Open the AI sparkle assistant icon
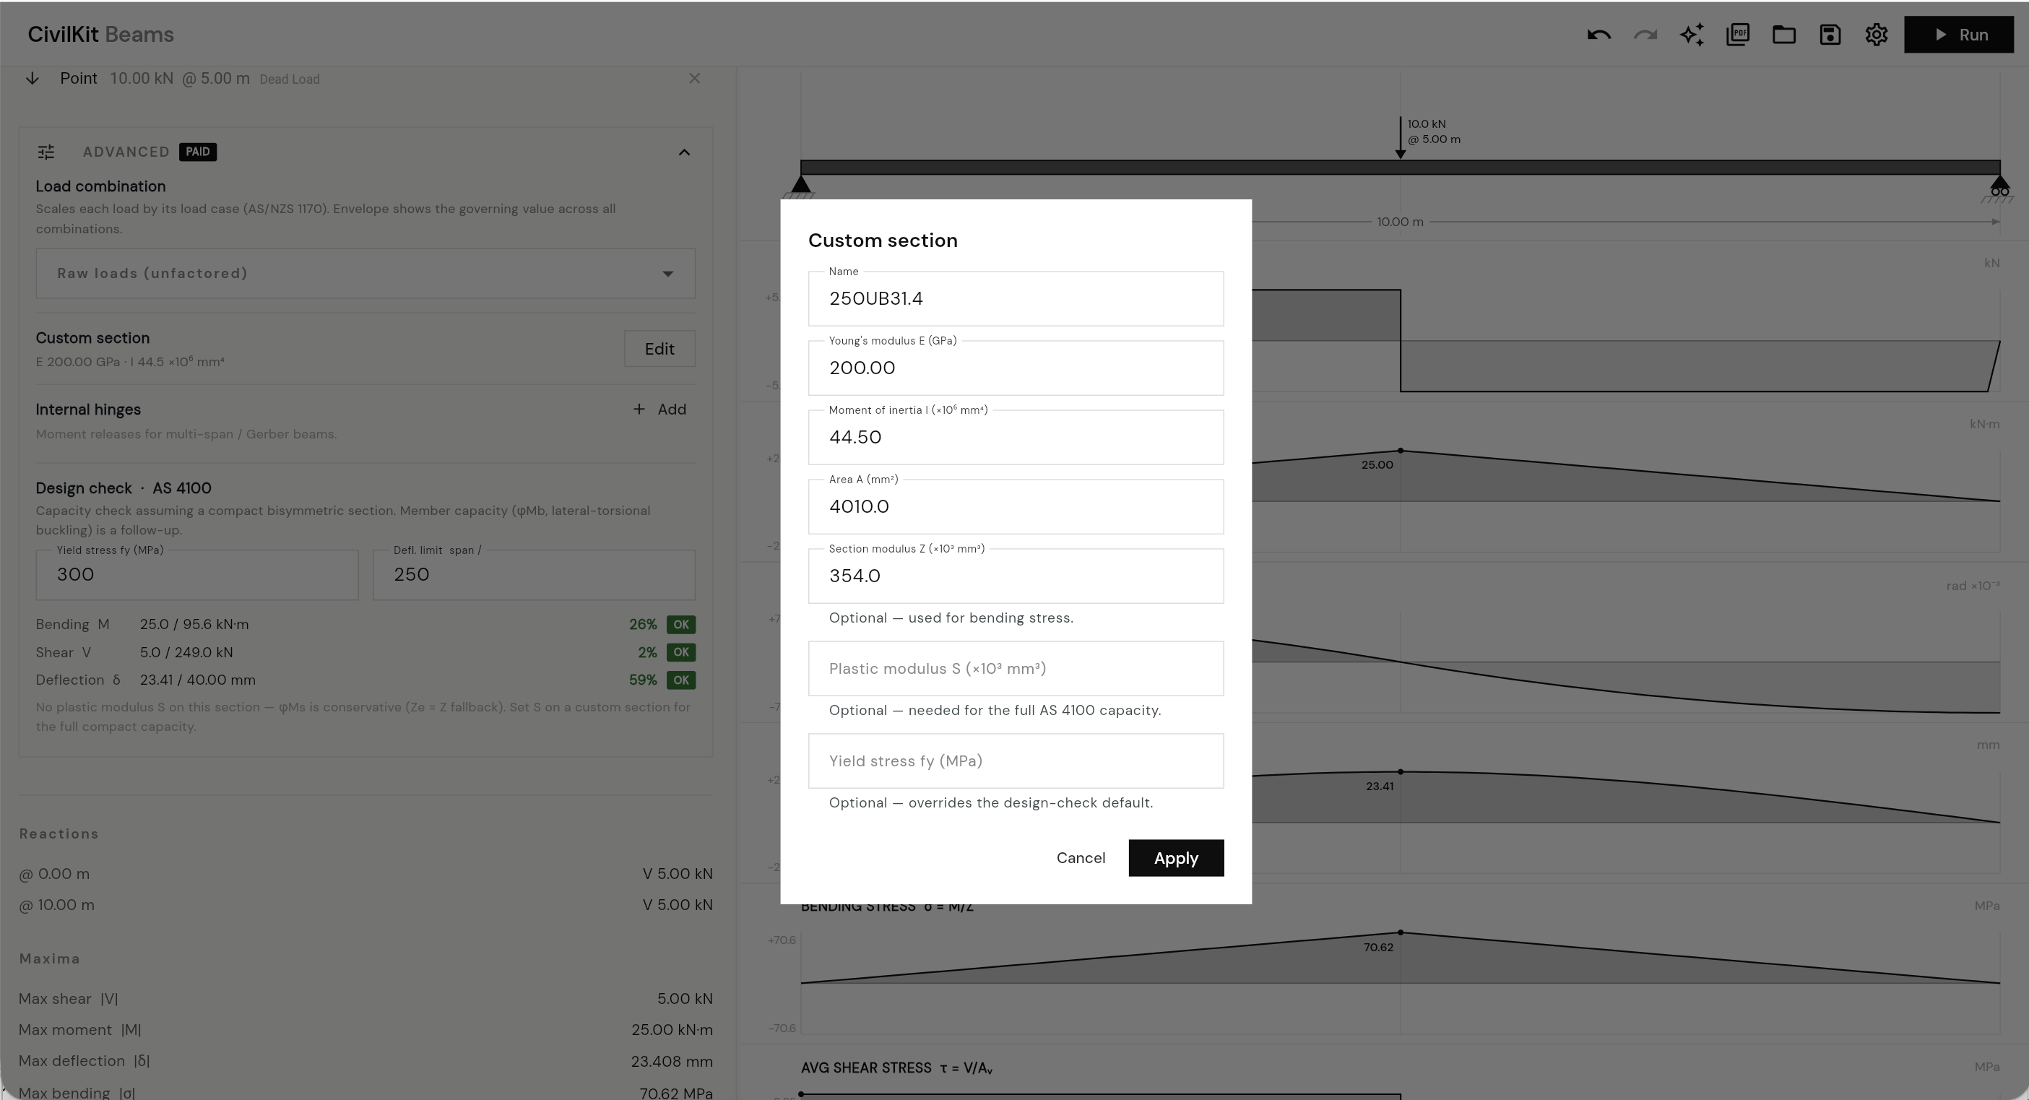This screenshot has width=2029, height=1100. click(x=1691, y=35)
